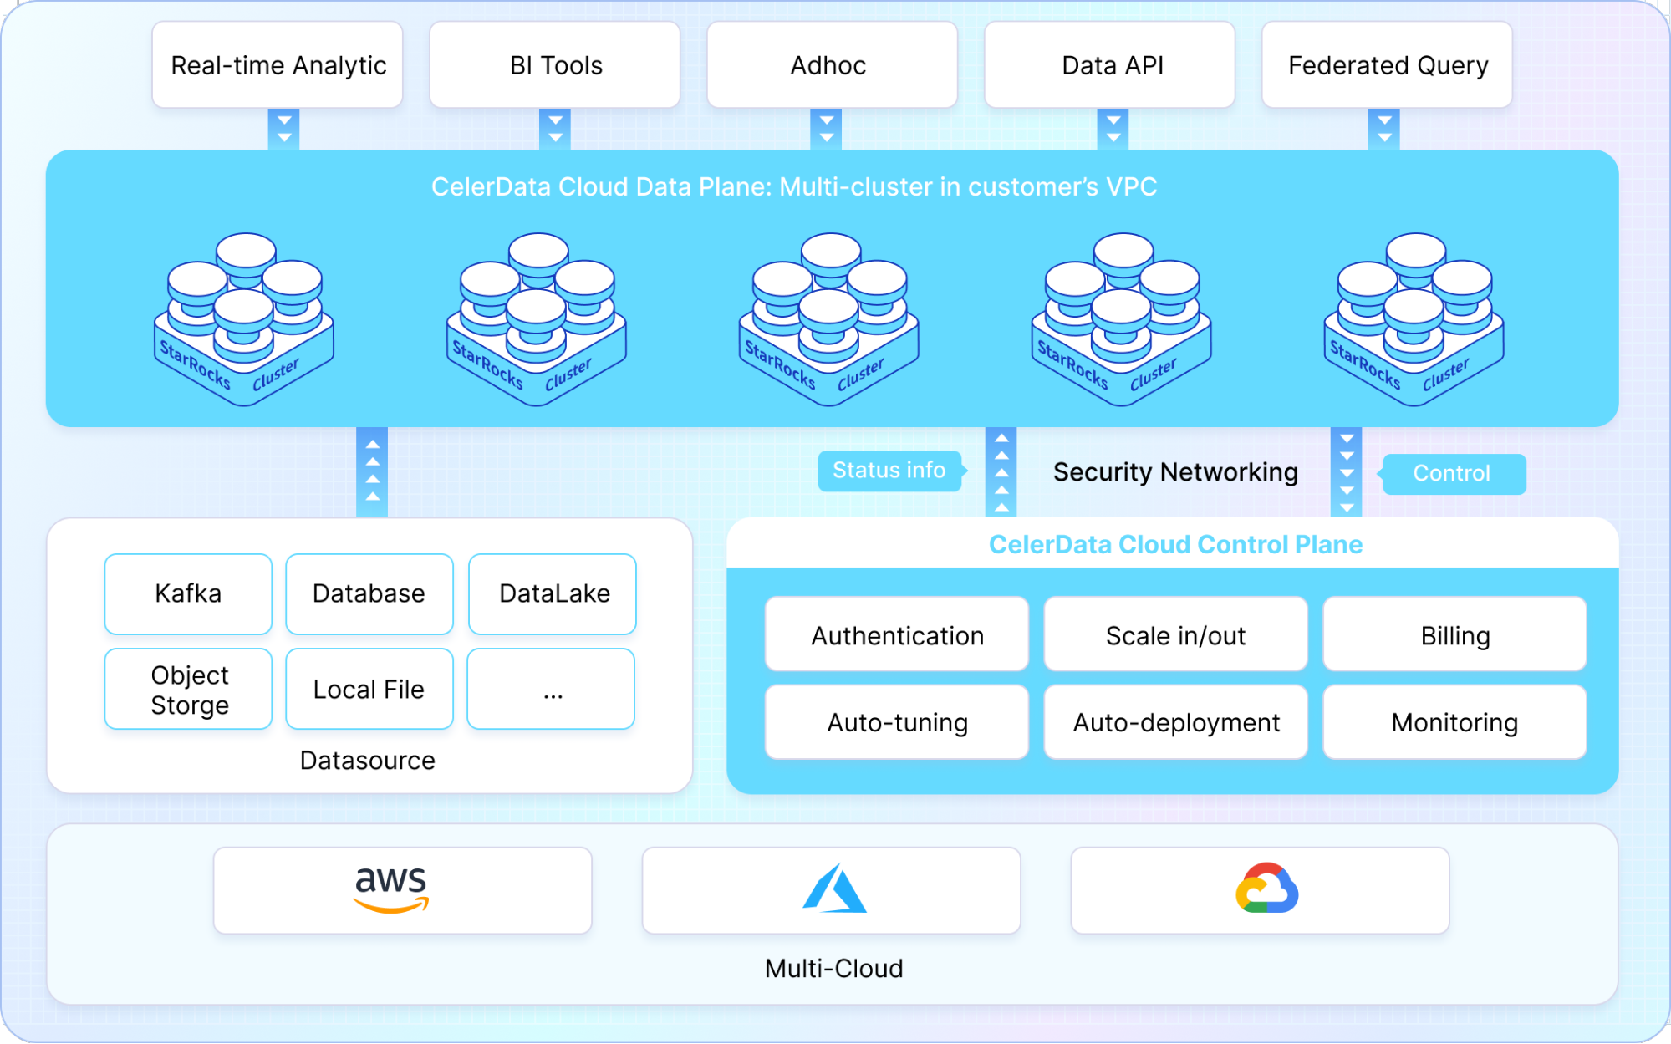Click the leftmost StarRocks cluster icon
The width and height of the screenshot is (1671, 1044).
[x=244, y=320]
